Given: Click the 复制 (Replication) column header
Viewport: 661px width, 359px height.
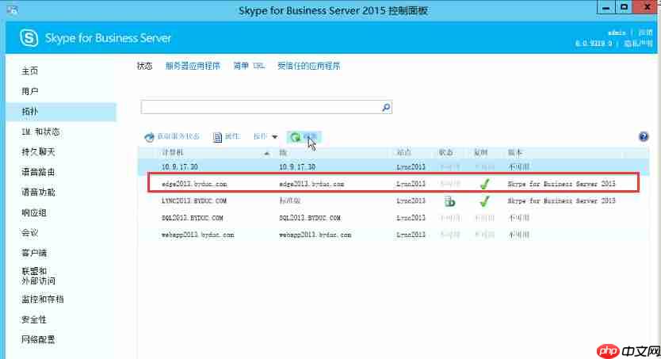Looking at the screenshot, I should pos(481,152).
